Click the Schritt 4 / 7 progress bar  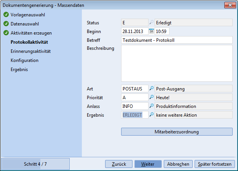[x=35, y=164]
